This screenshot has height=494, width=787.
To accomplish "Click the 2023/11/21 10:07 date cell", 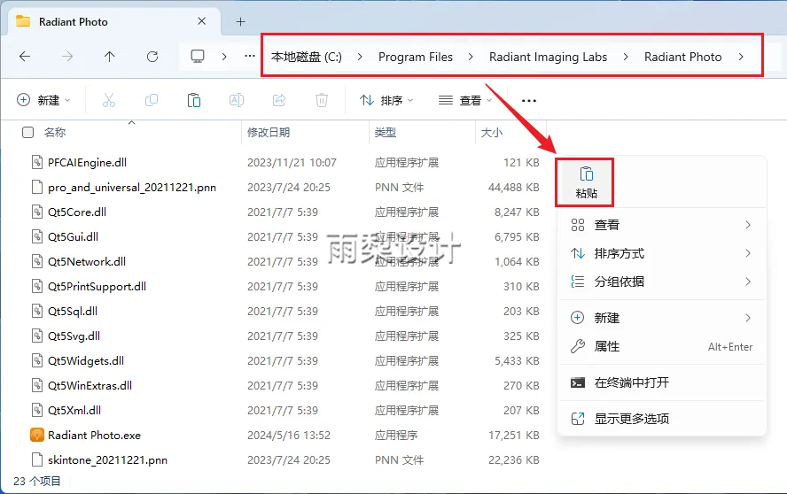I will 292,163.
